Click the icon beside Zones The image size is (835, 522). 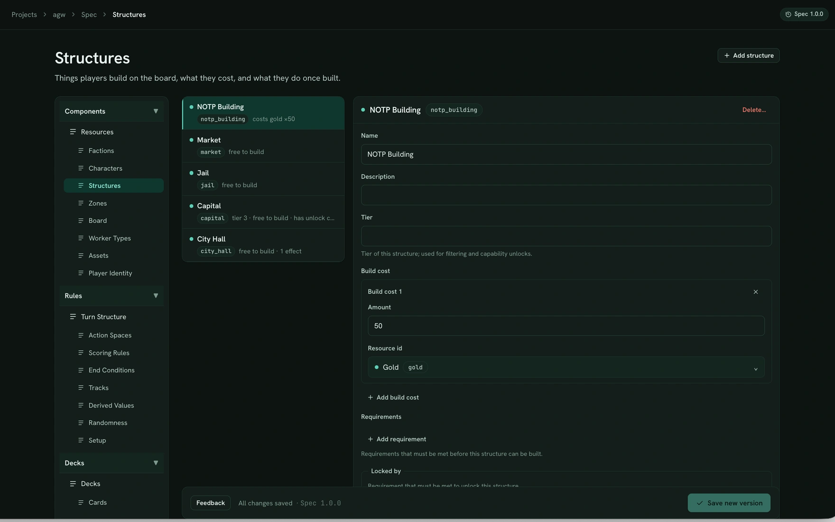coord(81,203)
